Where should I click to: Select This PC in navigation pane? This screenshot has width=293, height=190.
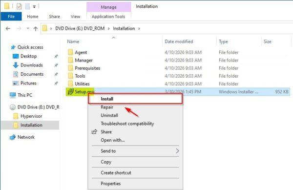click(25, 95)
